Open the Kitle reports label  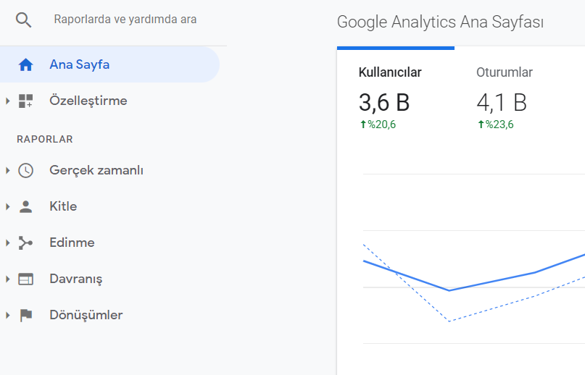[x=63, y=206]
